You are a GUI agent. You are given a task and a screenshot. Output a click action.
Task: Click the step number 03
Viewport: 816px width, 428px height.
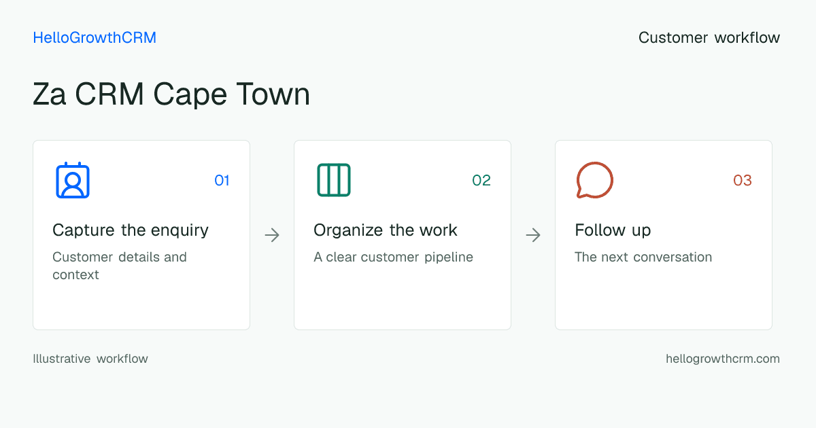tap(743, 180)
